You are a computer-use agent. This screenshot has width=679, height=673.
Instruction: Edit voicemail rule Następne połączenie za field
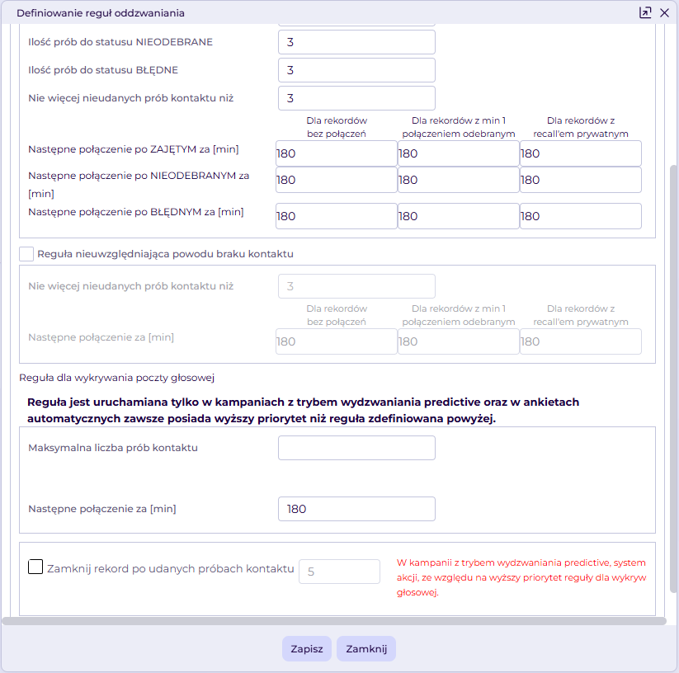pos(356,509)
